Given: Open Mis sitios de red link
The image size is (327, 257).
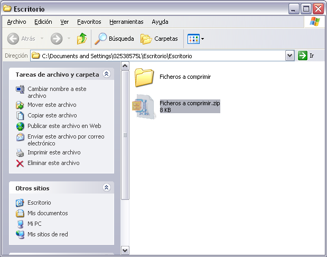Looking at the screenshot, I should (x=48, y=234).
